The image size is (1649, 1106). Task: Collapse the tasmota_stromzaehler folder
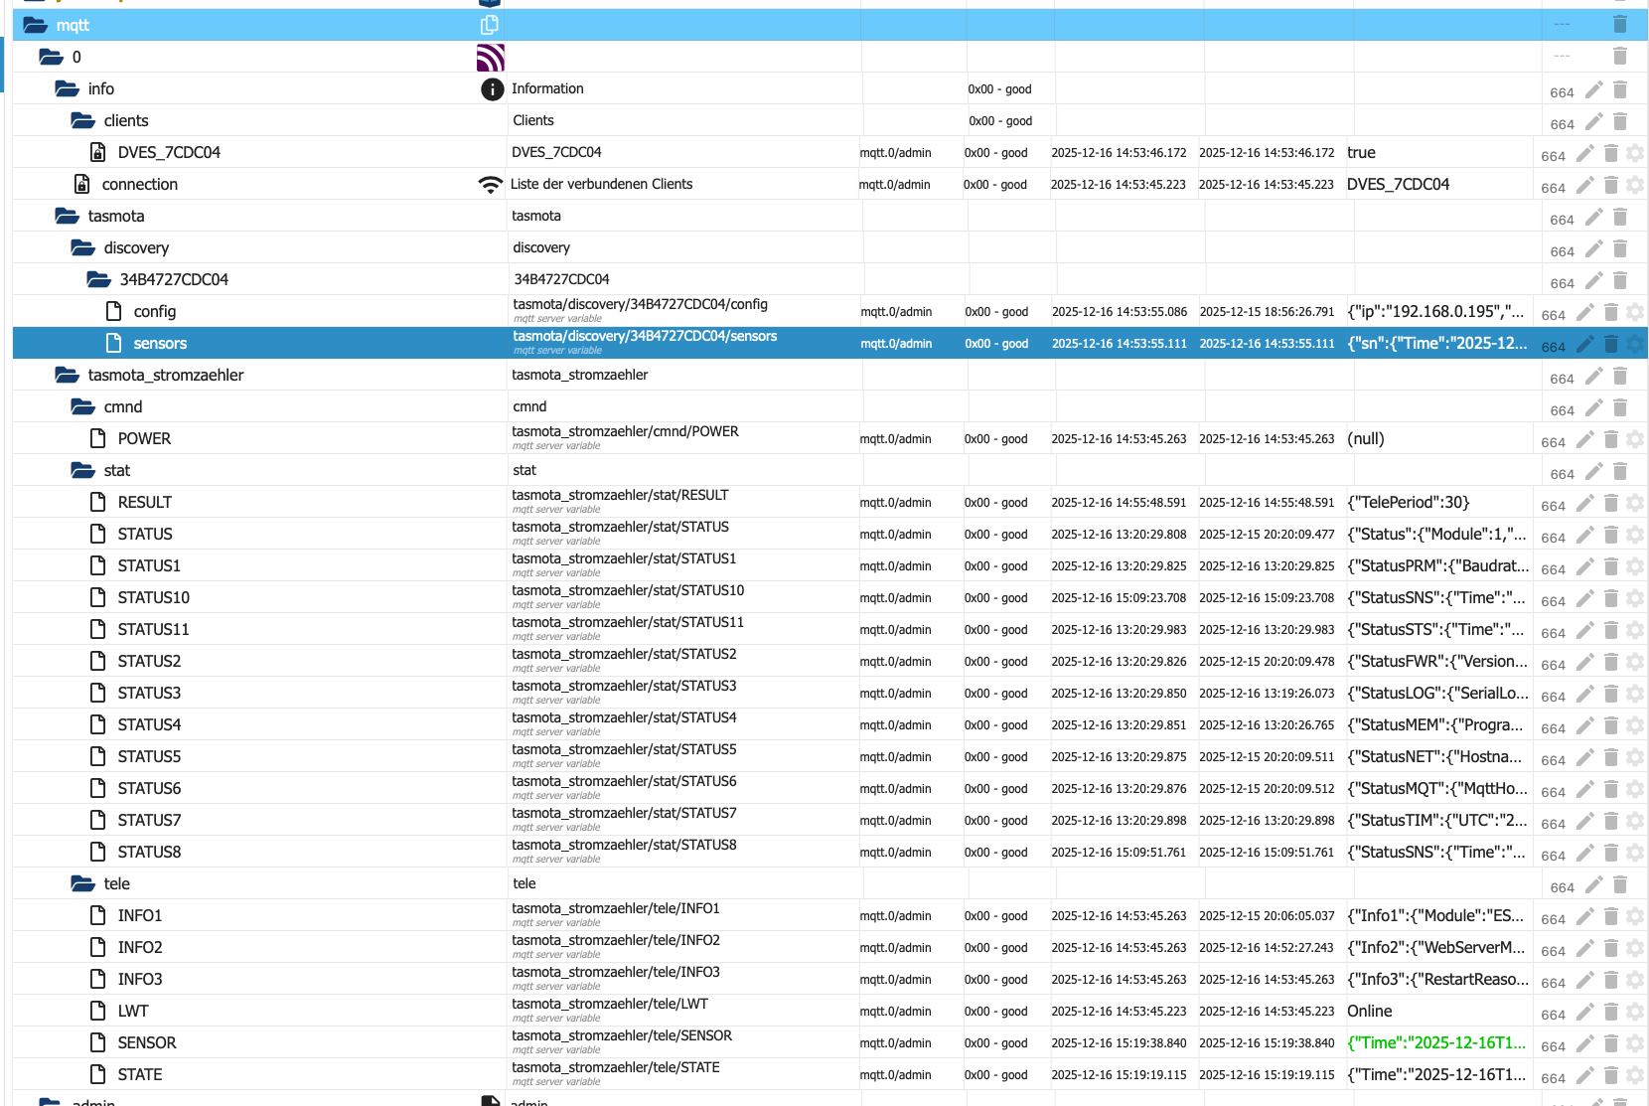[68, 375]
